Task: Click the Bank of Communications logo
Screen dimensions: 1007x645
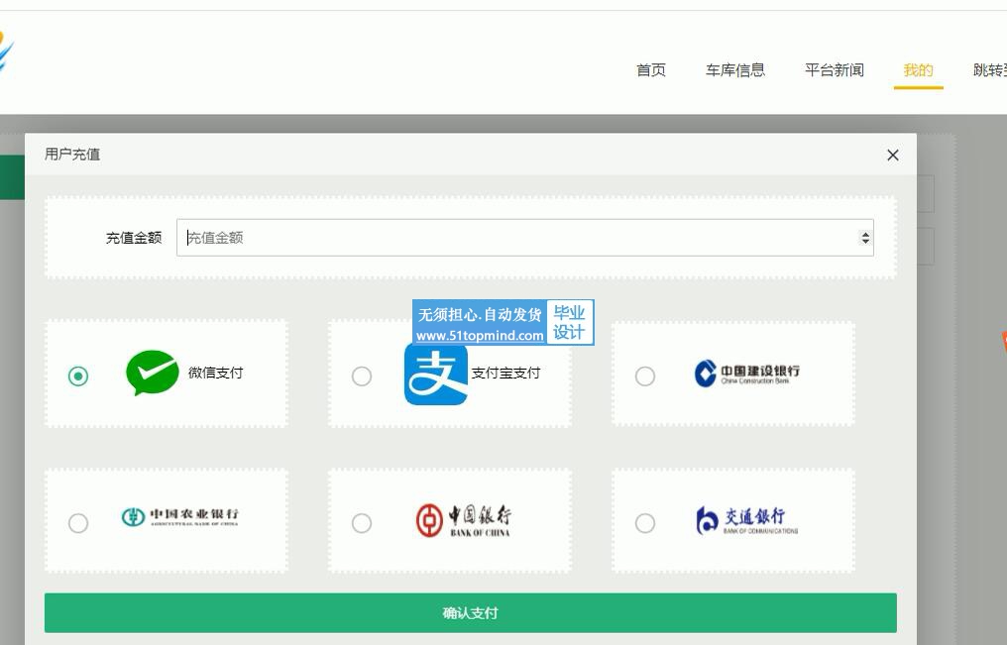Action: coord(747,520)
